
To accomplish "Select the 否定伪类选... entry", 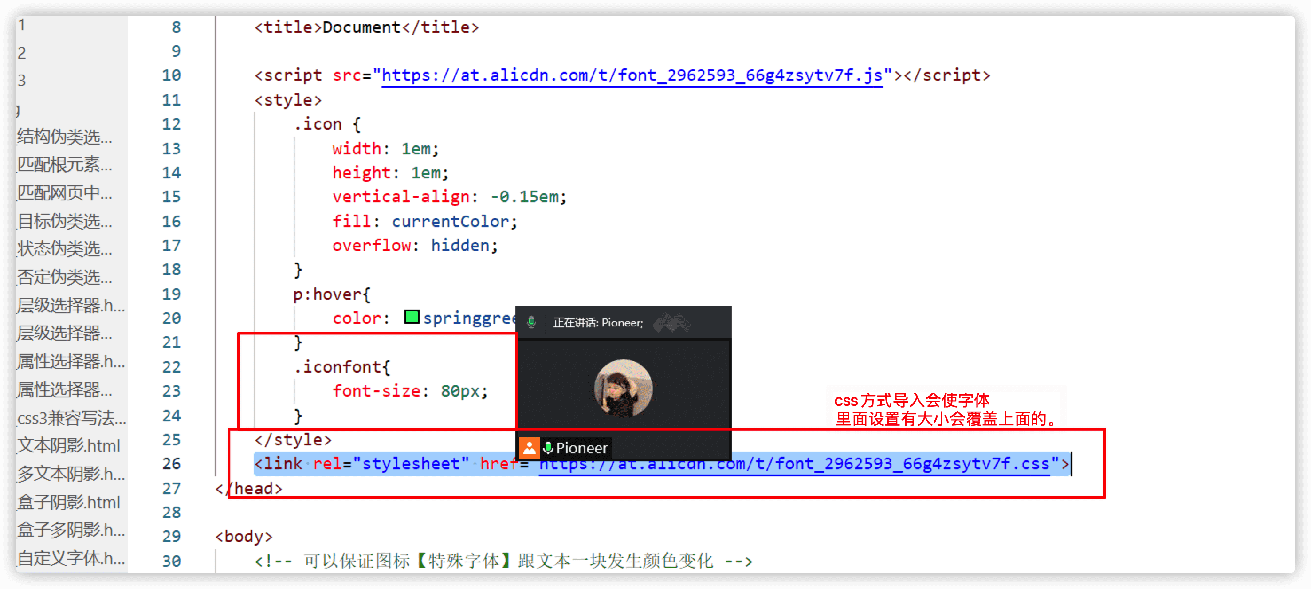I will [65, 277].
